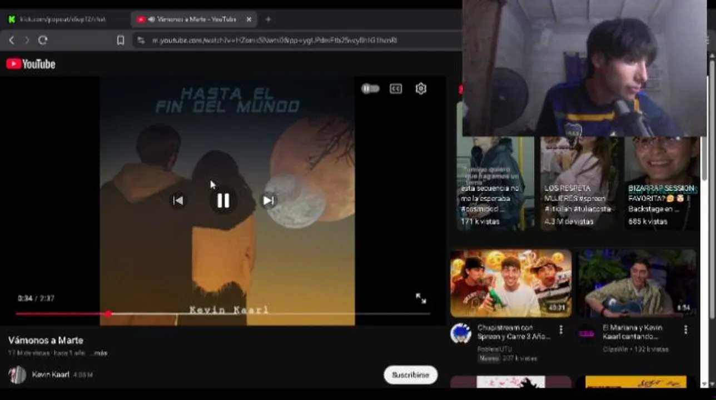Open the Kevin Kaarl channel name

(51, 374)
